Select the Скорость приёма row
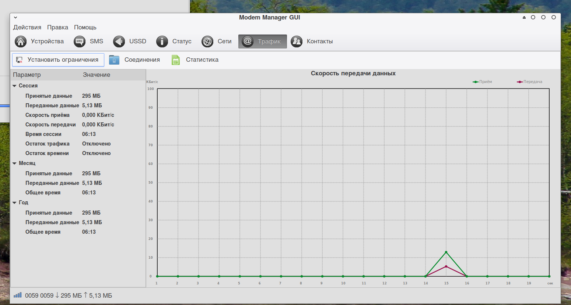This screenshot has width=571, height=305. click(x=78, y=115)
